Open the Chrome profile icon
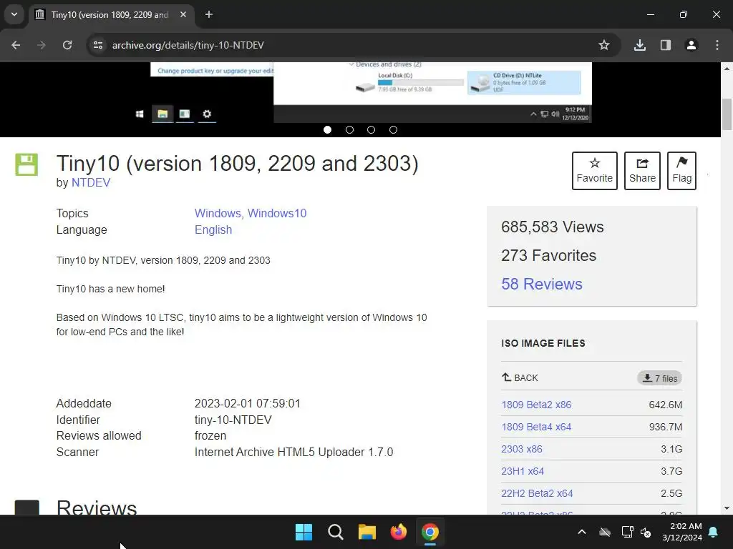 pos(691,45)
